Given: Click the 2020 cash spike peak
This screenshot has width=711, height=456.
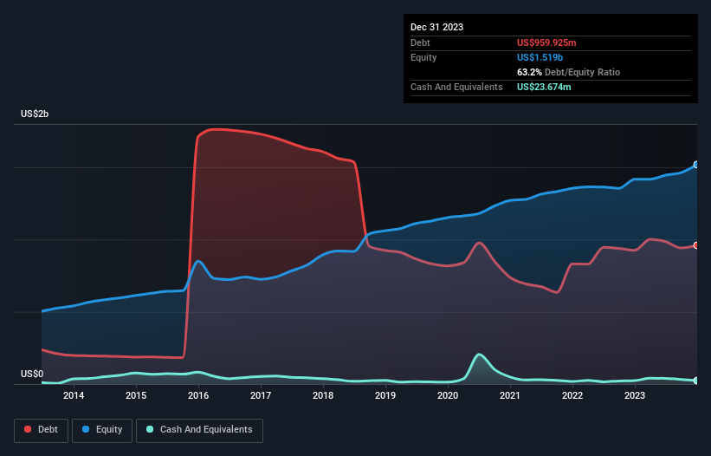Looking at the screenshot, I should click(x=479, y=355).
